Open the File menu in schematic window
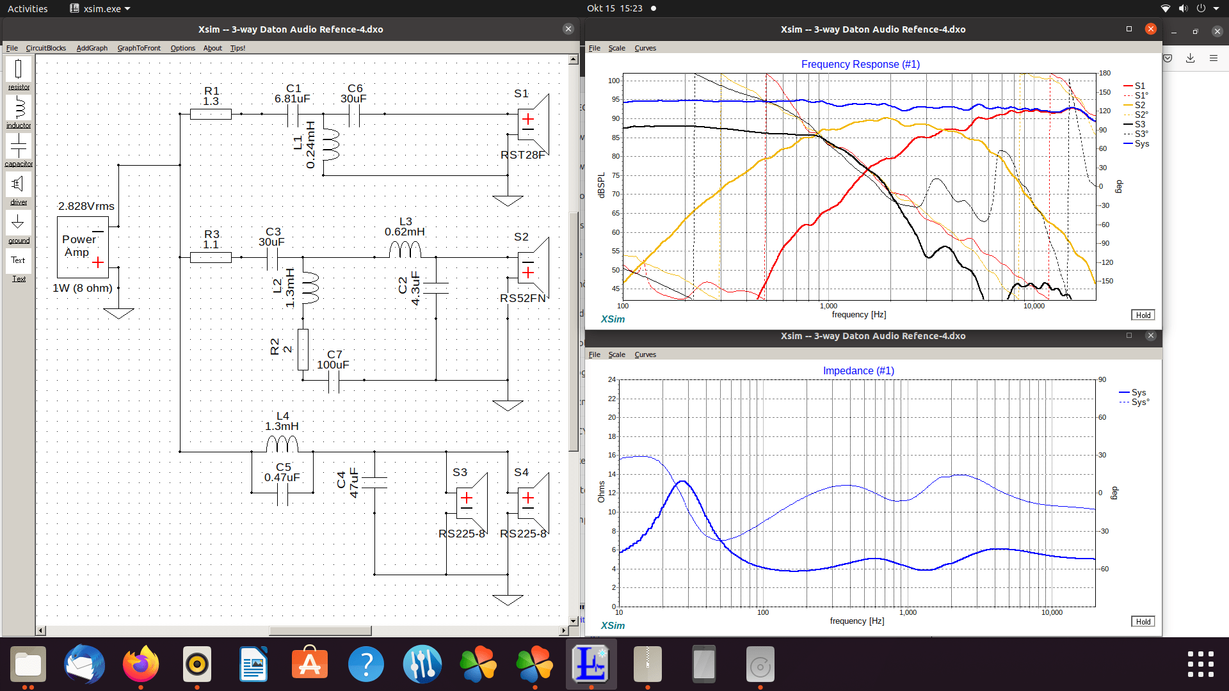This screenshot has width=1229, height=691. pos(12,48)
